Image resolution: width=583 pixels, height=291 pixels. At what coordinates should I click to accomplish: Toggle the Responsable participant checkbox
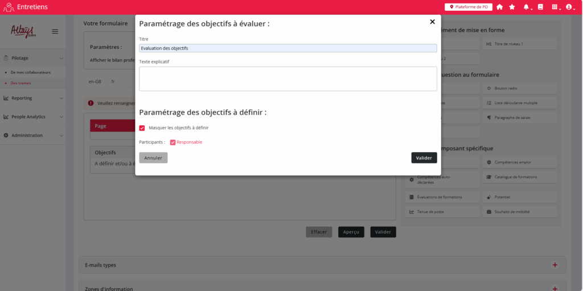coord(173,142)
